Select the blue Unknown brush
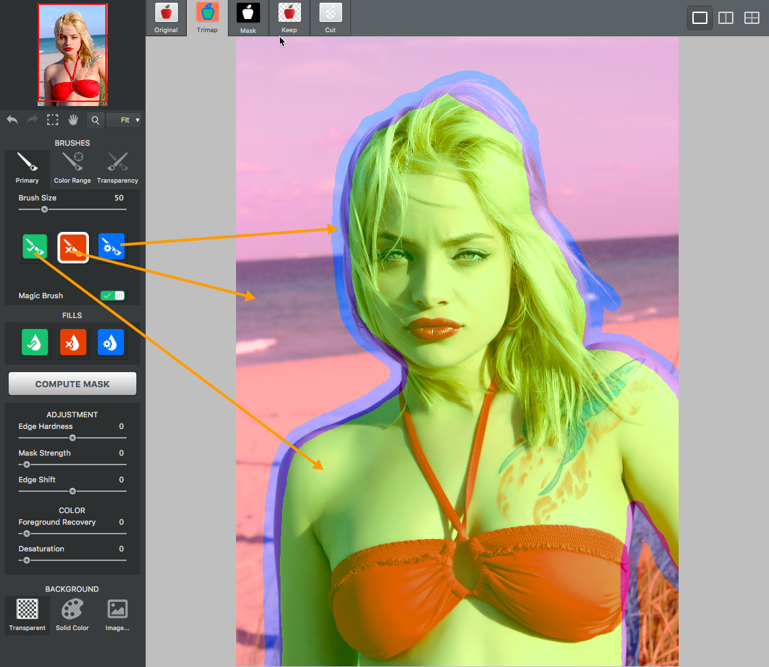The image size is (769, 667). point(111,247)
